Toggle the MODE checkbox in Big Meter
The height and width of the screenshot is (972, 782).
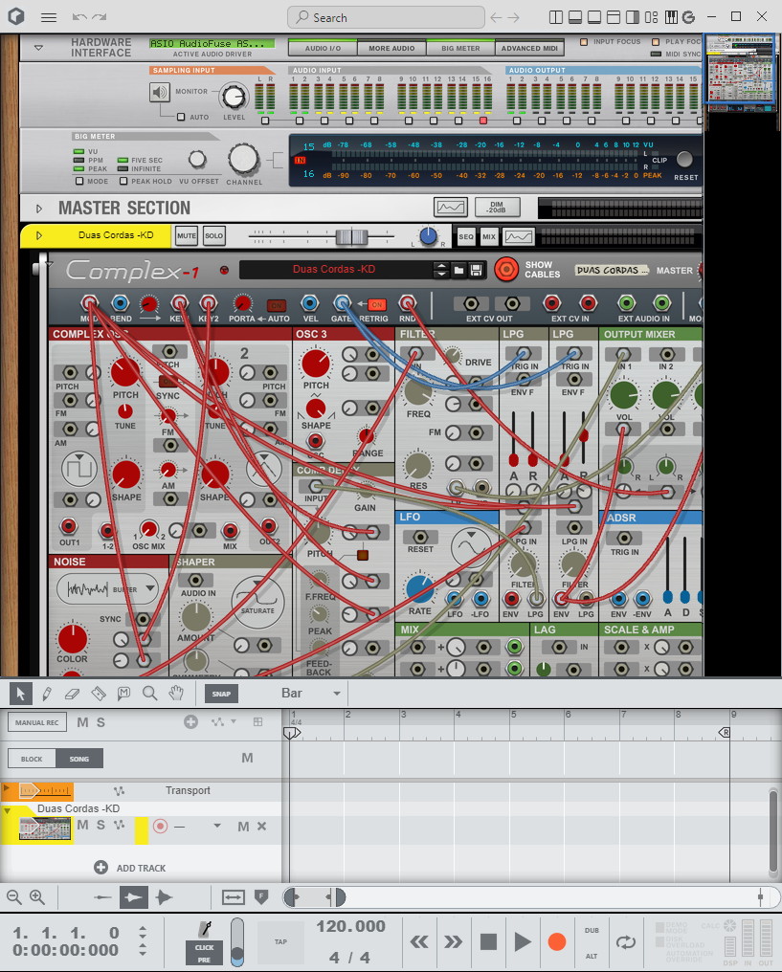pos(78,181)
